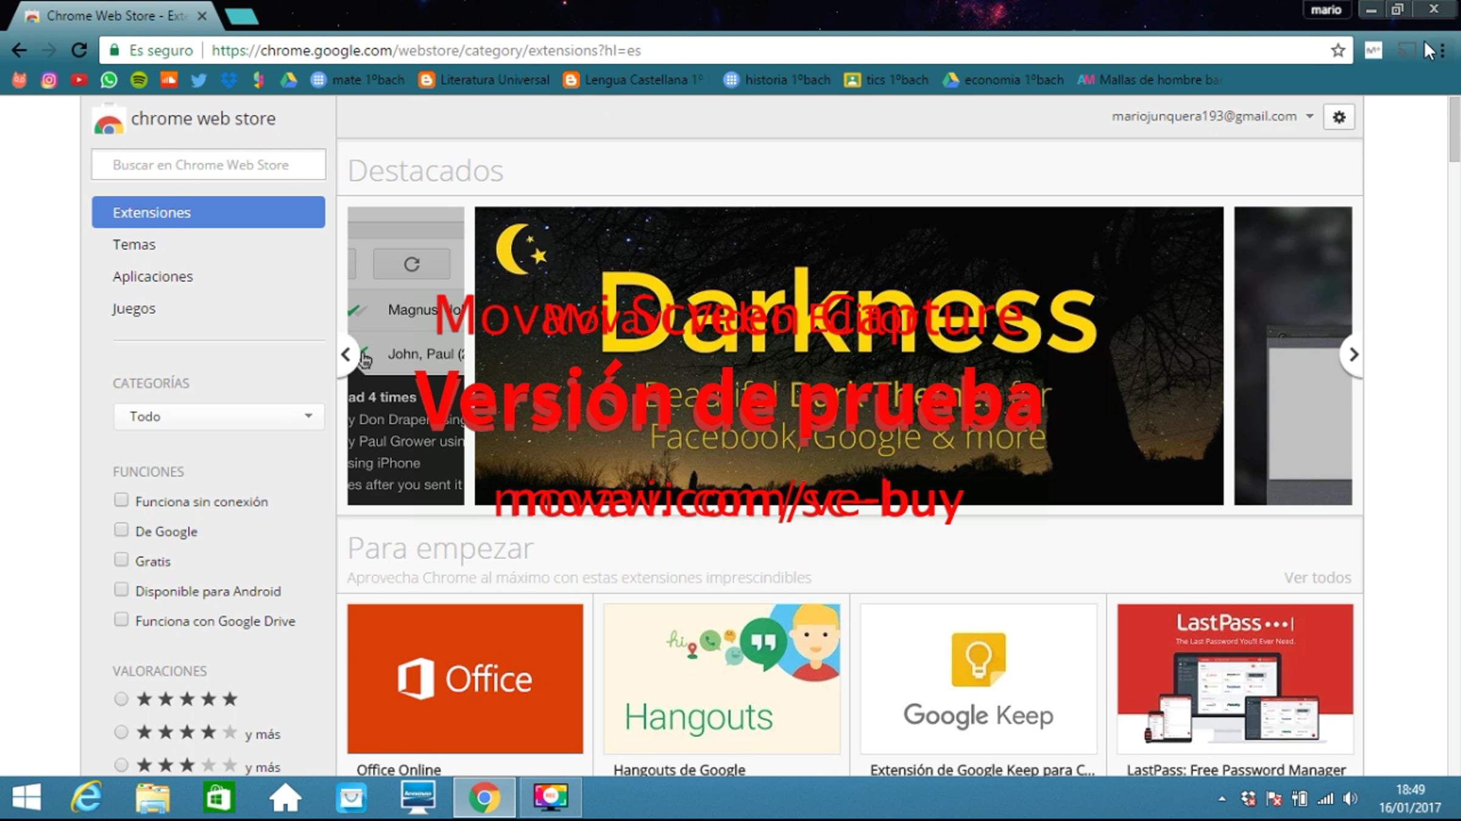1461x821 pixels.
Task: Go back with the browser back arrow
Action: (x=19, y=50)
